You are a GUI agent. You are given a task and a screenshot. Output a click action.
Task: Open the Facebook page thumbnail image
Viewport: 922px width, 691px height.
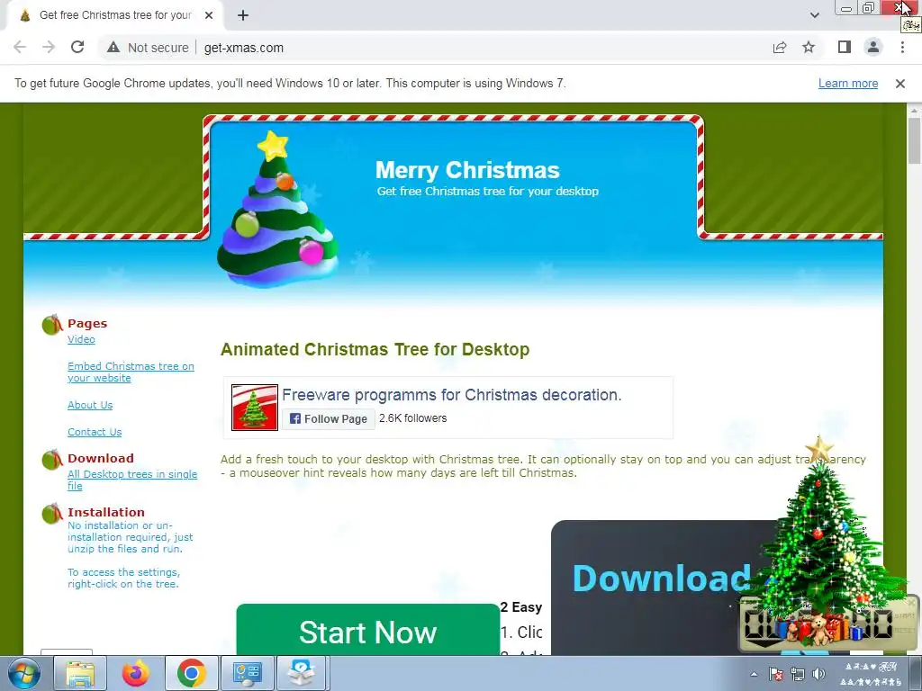pyautogui.click(x=255, y=408)
